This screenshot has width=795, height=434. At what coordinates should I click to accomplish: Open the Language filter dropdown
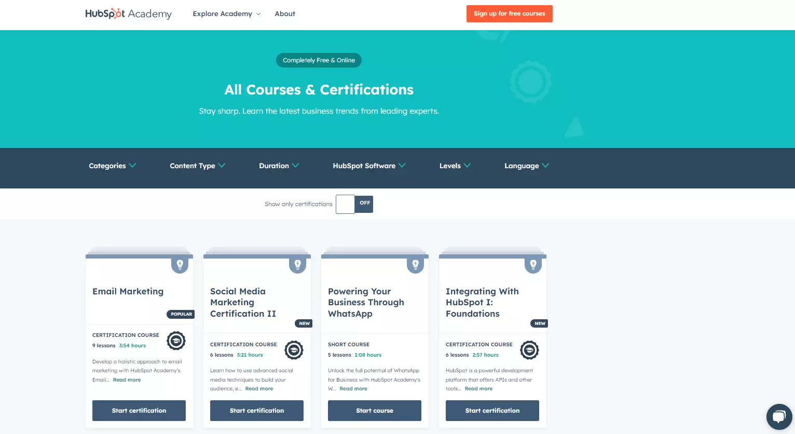point(526,166)
